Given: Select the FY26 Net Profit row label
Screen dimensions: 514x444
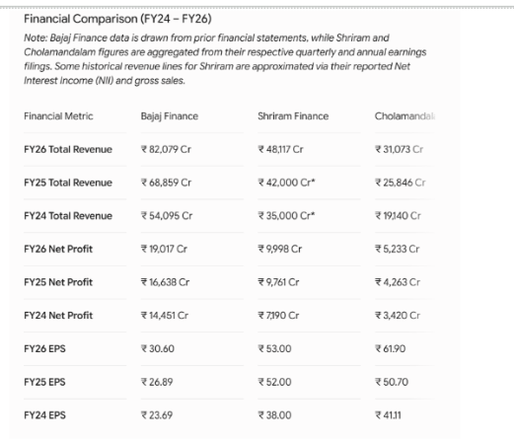Looking at the screenshot, I should 58,249.
